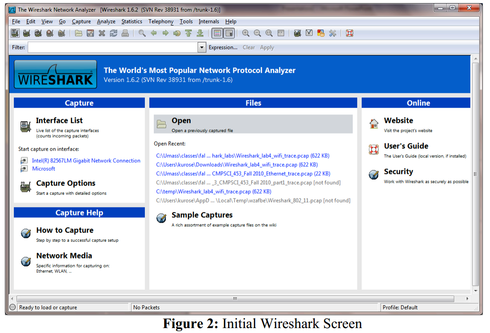
Task: Click the stop capture toolbar icon
Action: click(x=50, y=33)
